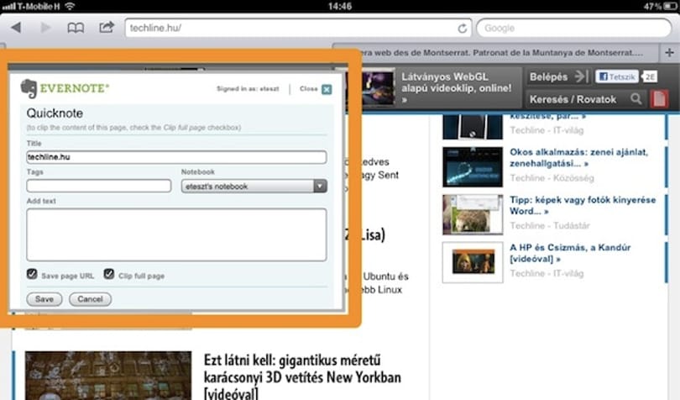The image size is (680, 400).
Task: Click the Save button
Action: click(x=44, y=299)
